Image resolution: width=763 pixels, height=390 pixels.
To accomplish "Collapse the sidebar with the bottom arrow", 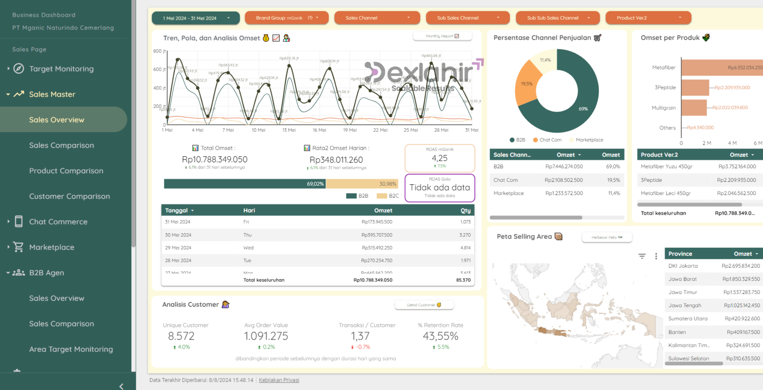I will tap(121, 386).
